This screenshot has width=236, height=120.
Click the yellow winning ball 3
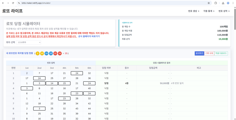37,54
